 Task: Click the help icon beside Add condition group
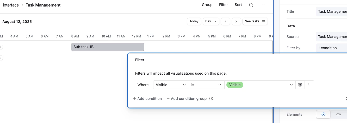211,99
